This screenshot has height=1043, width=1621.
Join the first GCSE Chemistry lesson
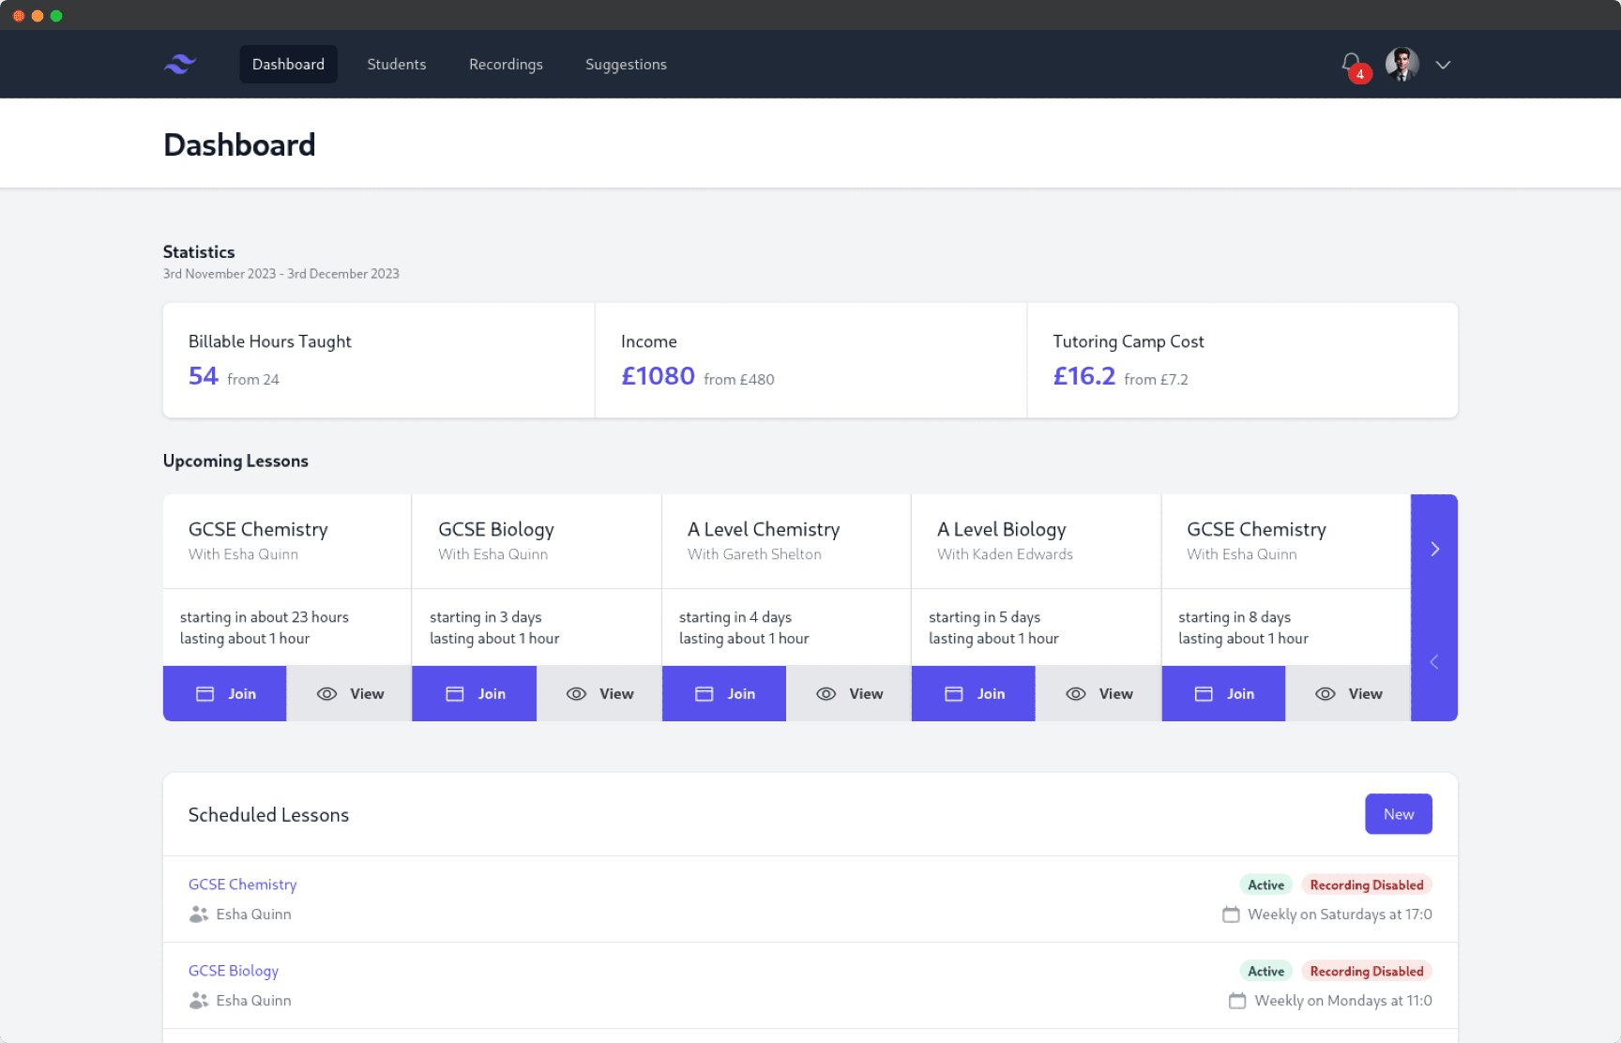(225, 694)
